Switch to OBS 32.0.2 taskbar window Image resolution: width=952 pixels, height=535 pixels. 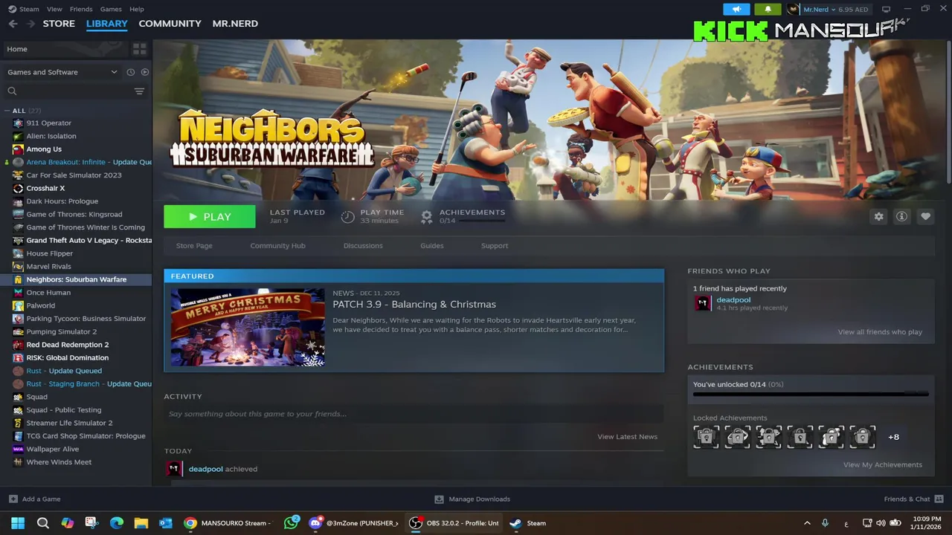[x=455, y=523]
